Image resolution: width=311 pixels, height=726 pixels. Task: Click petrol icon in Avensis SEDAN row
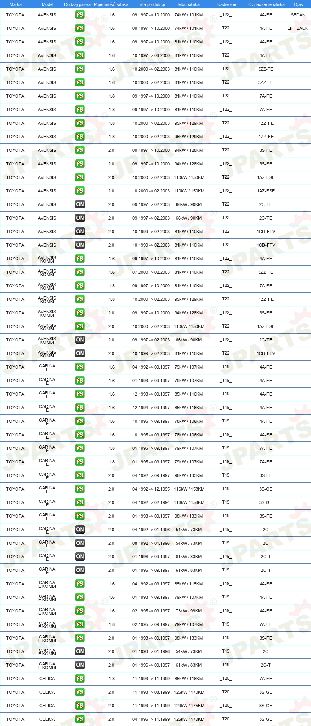pyautogui.click(x=80, y=15)
